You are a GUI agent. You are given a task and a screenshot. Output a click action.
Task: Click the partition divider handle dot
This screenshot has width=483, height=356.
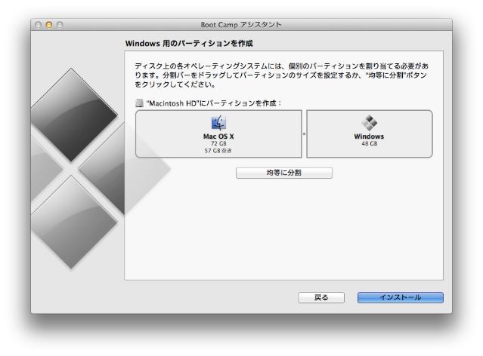coord(305,134)
